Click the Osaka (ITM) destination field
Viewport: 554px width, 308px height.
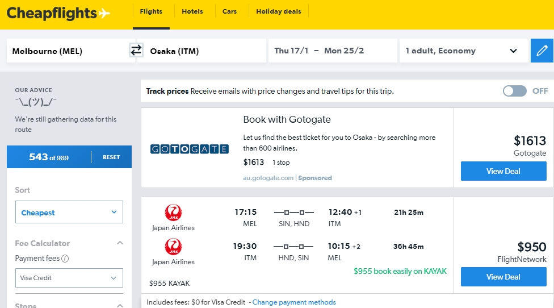[202, 51]
